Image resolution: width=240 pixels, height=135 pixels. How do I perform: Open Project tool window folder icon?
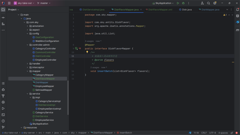pos(3,10)
